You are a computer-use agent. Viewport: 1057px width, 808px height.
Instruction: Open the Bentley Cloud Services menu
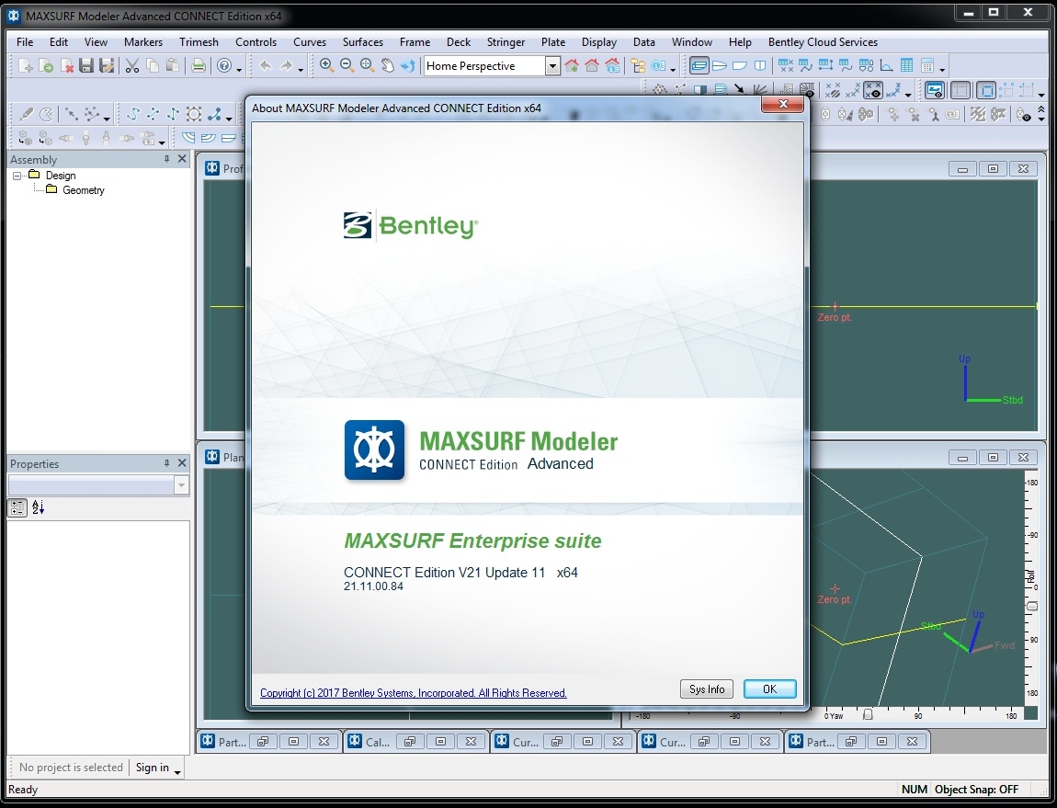click(823, 41)
